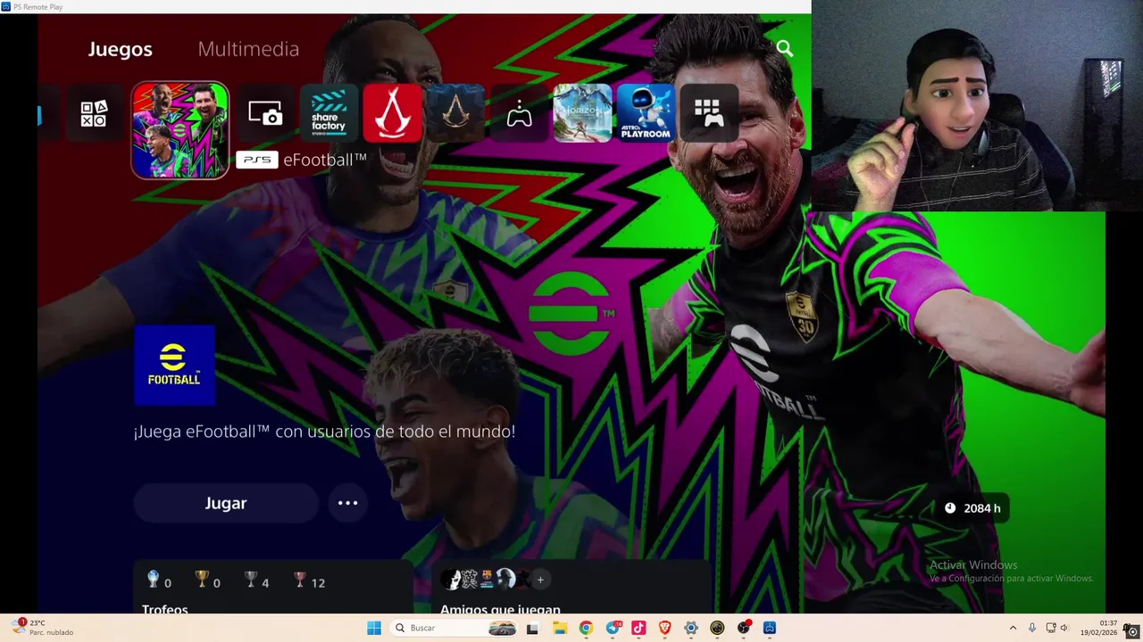Viewport: 1143px width, 642px height.
Task: Open the volume tray icon
Action: tap(1064, 628)
